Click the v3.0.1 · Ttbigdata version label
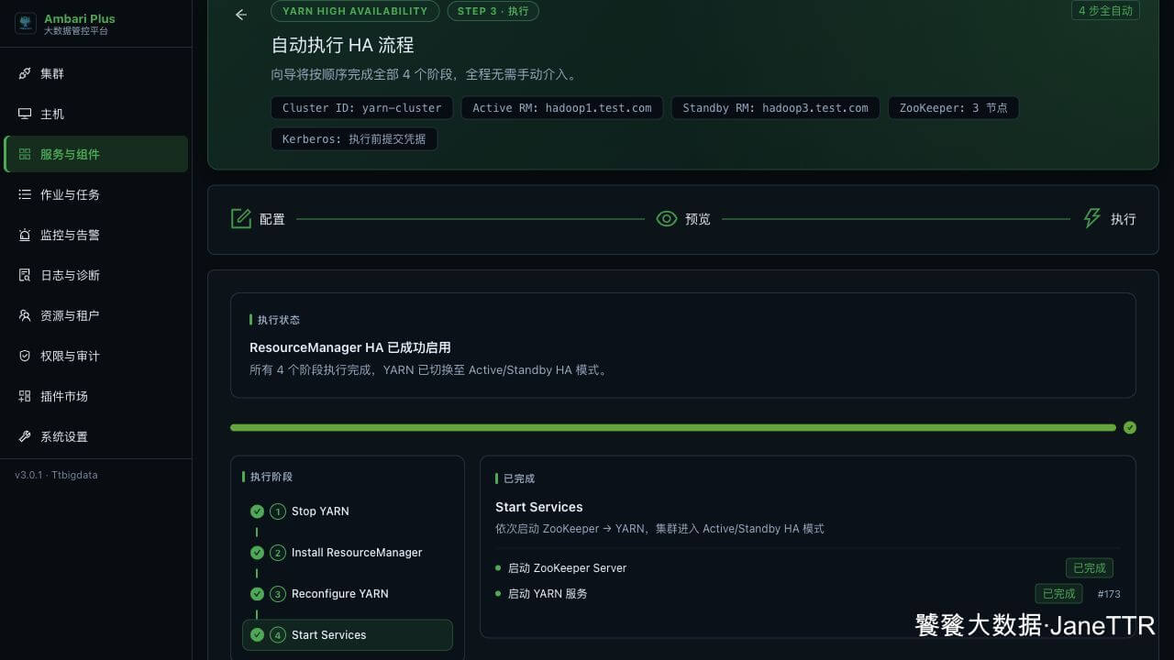The height and width of the screenshot is (660, 1174). [x=56, y=475]
